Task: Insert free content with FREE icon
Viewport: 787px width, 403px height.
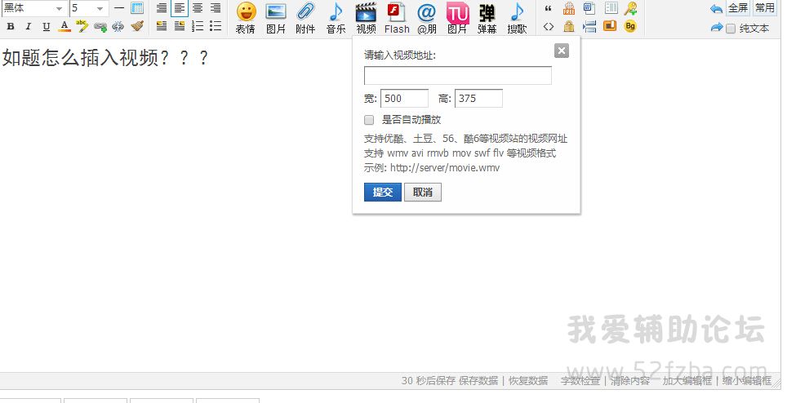Action: (569, 8)
